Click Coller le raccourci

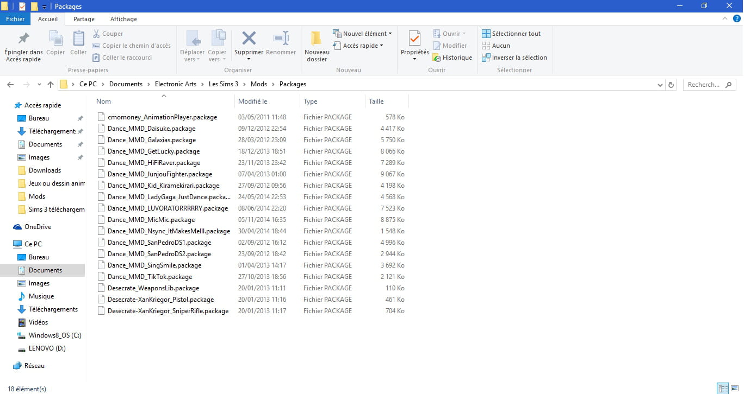click(x=122, y=58)
